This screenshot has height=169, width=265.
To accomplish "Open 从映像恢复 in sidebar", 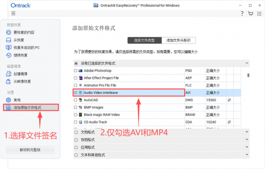I will [22, 82].
